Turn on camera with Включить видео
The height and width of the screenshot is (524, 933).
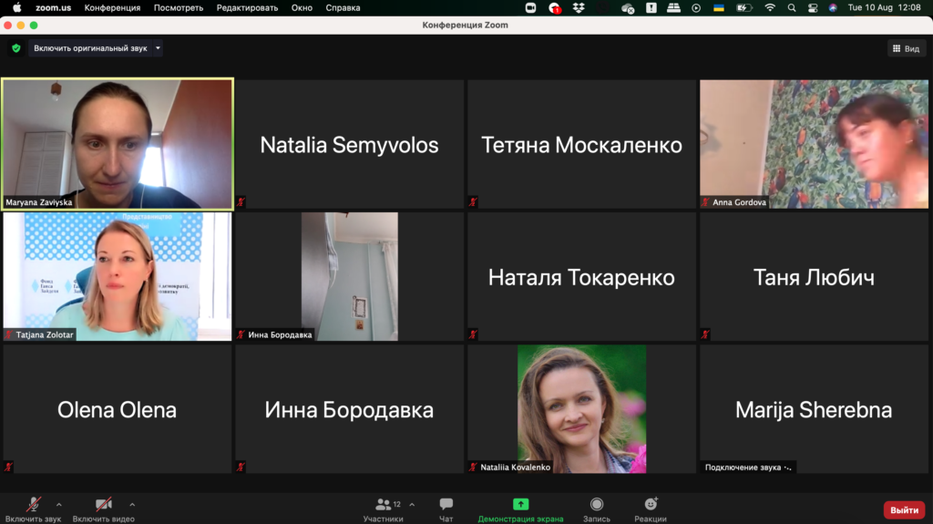pos(104,505)
